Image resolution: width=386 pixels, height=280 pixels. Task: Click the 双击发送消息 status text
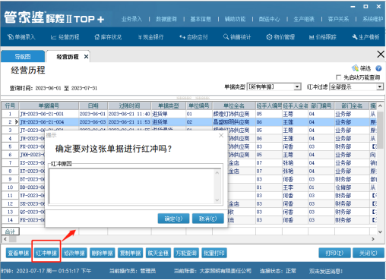tap(326, 271)
